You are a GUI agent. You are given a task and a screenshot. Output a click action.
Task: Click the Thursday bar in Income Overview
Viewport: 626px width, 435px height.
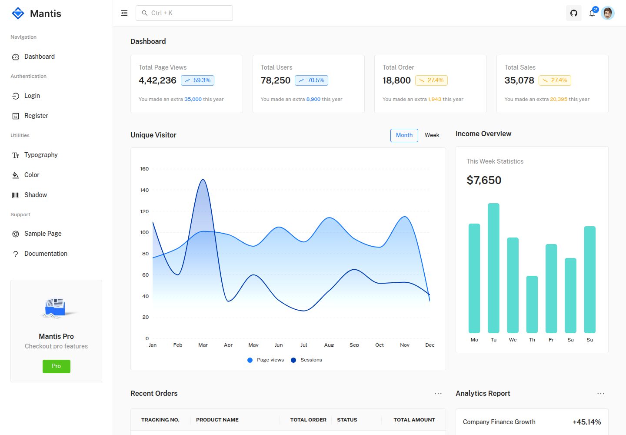tap(532, 304)
